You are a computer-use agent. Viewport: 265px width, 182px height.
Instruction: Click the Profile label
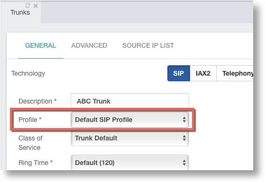click(28, 120)
